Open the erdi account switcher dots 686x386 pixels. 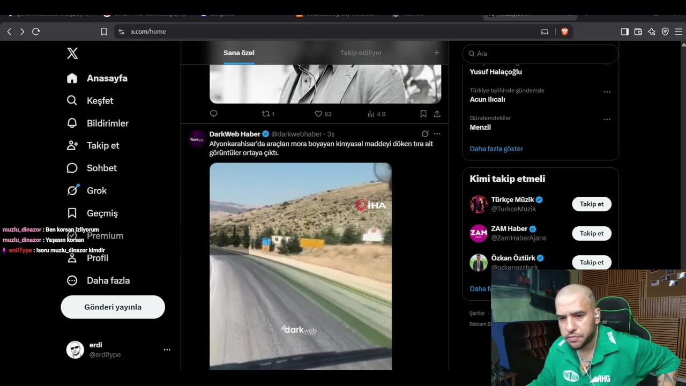point(167,350)
